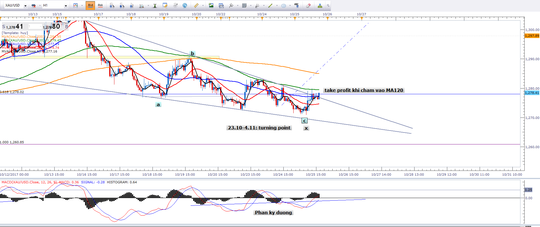Click the zoom out magnifier icon
The width and height of the screenshot is (540, 227).
pos(122,5)
